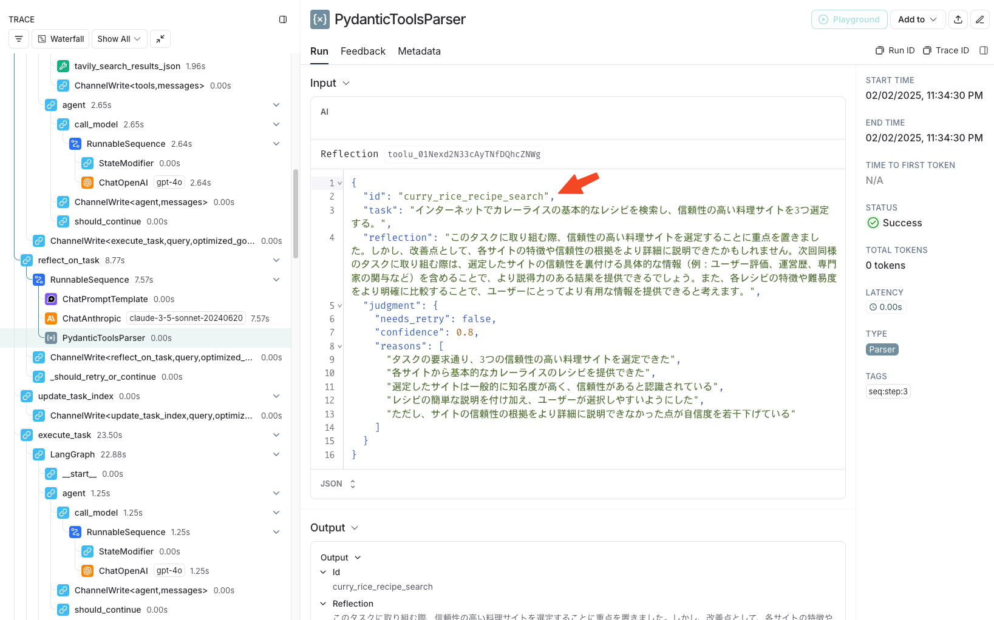Click the ChatAnthropic model icon
The width and height of the screenshot is (994, 620).
point(51,318)
